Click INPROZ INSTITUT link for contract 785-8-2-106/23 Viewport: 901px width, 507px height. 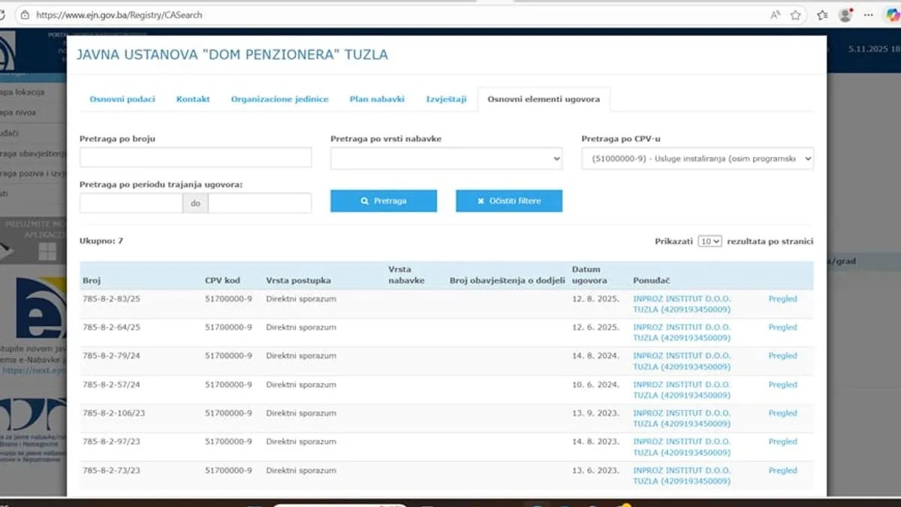click(x=681, y=418)
